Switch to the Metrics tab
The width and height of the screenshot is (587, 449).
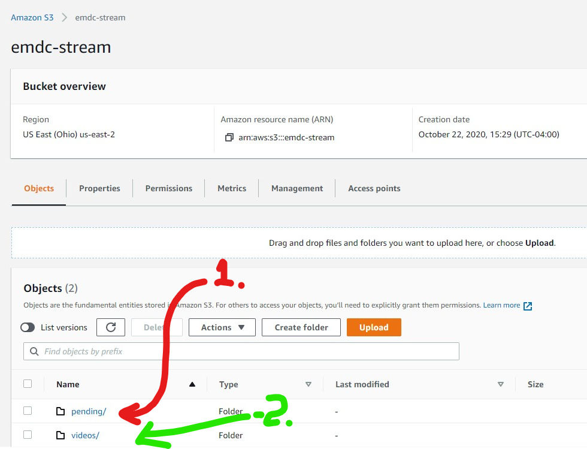tap(232, 188)
